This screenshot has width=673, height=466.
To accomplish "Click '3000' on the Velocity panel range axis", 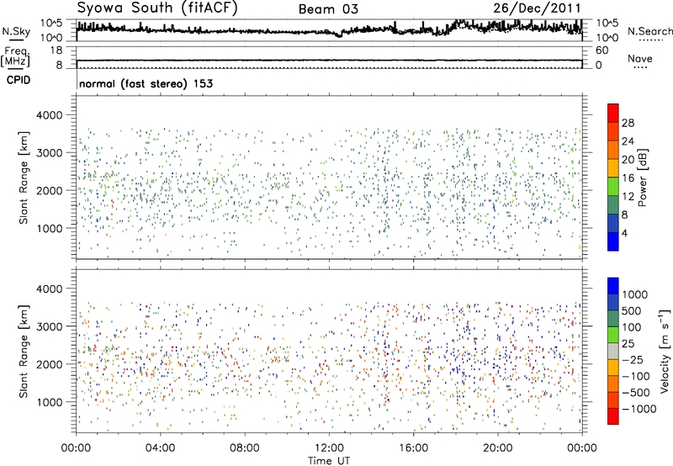I will pyautogui.click(x=49, y=326).
